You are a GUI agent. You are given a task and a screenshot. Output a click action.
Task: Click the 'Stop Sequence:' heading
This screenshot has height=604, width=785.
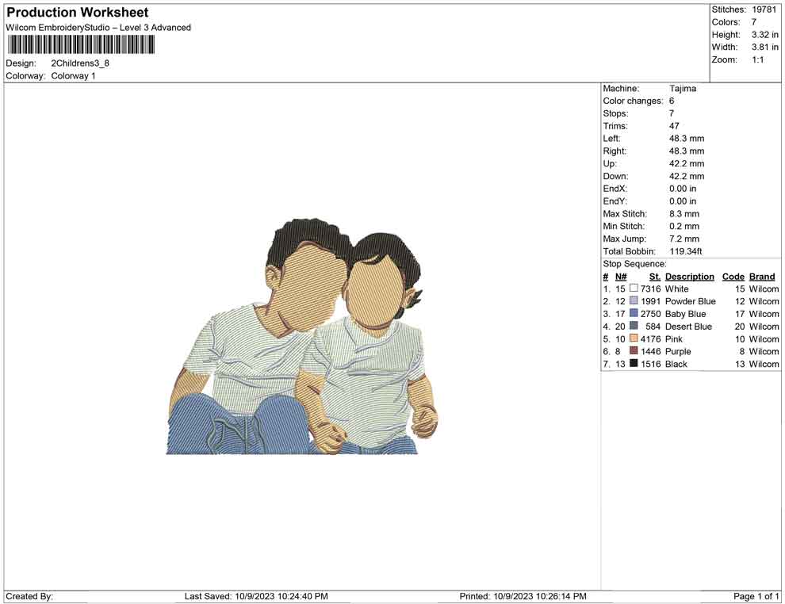pyautogui.click(x=634, y=264)
